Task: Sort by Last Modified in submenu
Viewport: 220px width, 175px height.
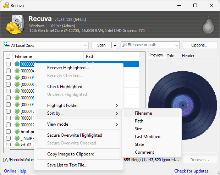Action: 152,137
